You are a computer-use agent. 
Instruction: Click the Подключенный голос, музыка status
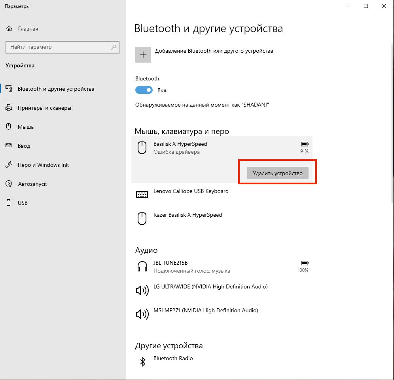[192, 271]
